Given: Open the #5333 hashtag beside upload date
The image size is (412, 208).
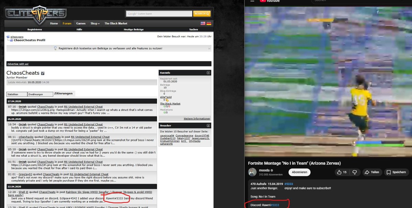Looking at the screenshot, I should coord(289,184).
